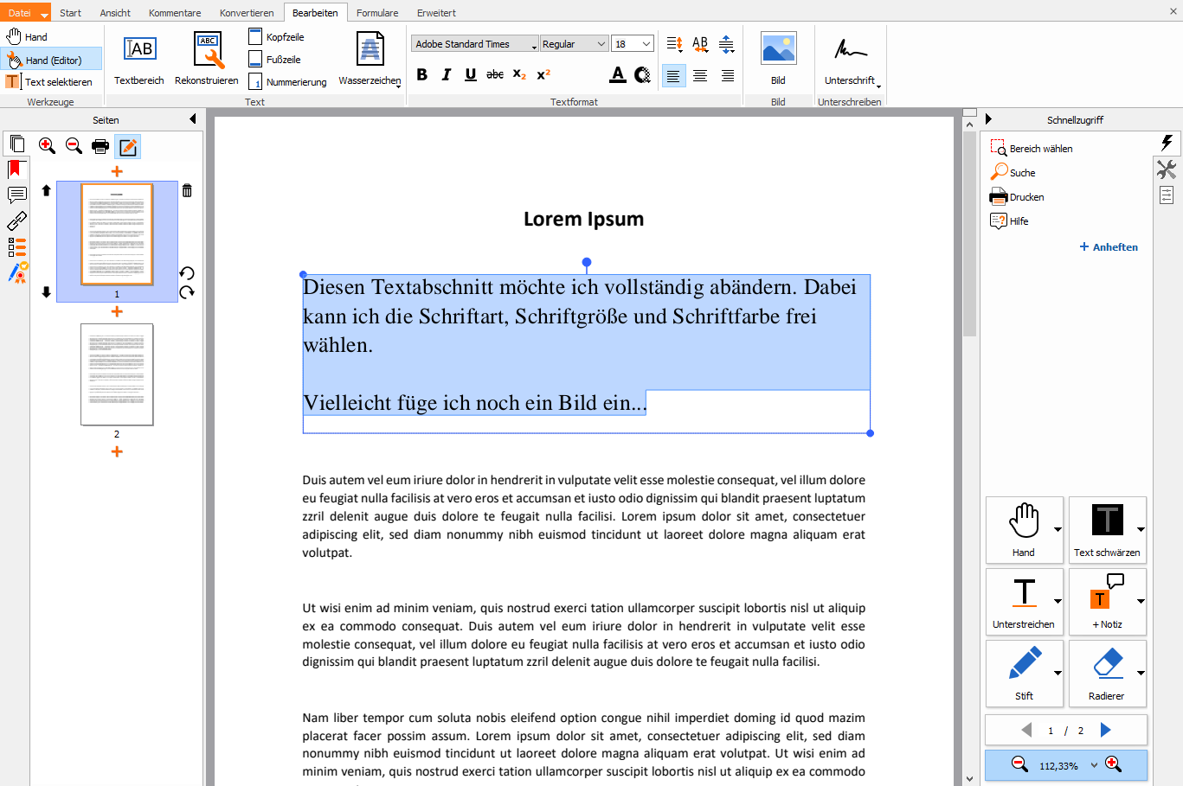Screen dimensions: 1183x786
Task: Delete page 1 with the trash icon
Action: pyautogui.click(x=187, y=190)
